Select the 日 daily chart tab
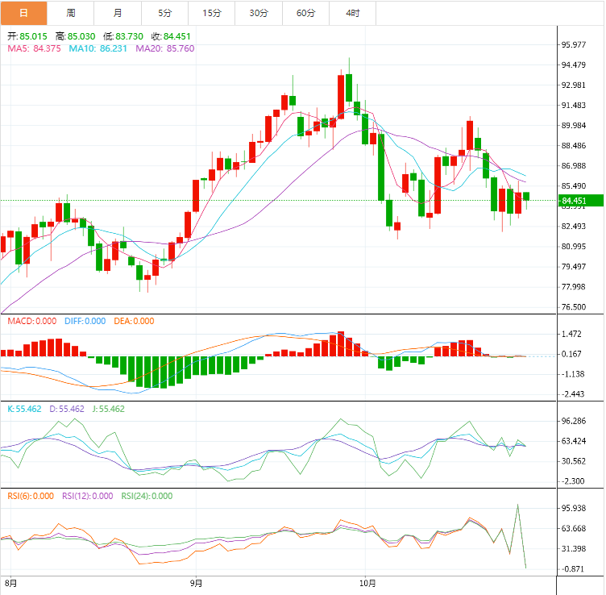This screenshot has height=595, width=606. [x=23, y=13]
